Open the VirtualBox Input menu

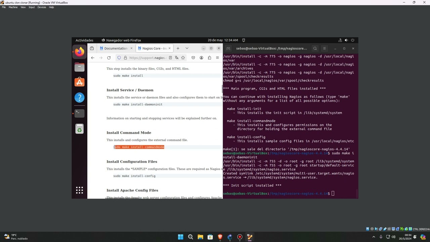pos(32,7)
